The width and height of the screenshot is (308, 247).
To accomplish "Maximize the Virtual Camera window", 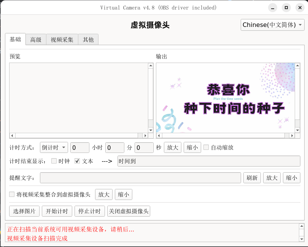I will tap(286, 8).
